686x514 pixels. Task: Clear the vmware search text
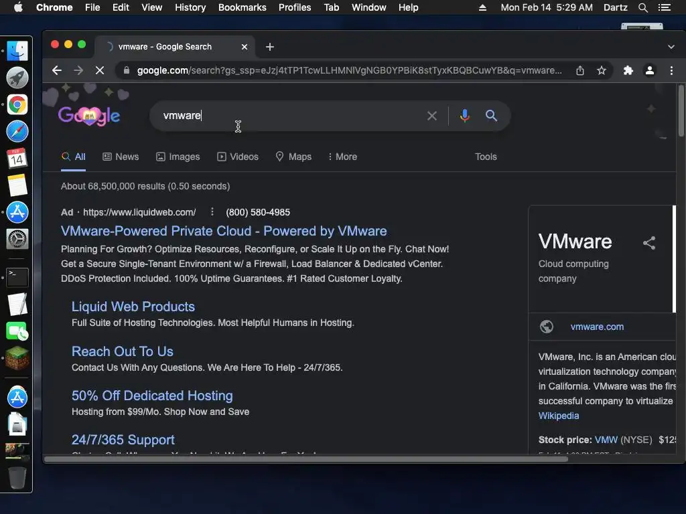[x=432, y=116]
